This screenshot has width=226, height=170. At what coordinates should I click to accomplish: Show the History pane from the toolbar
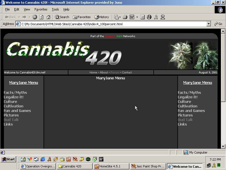pos(102,17)
